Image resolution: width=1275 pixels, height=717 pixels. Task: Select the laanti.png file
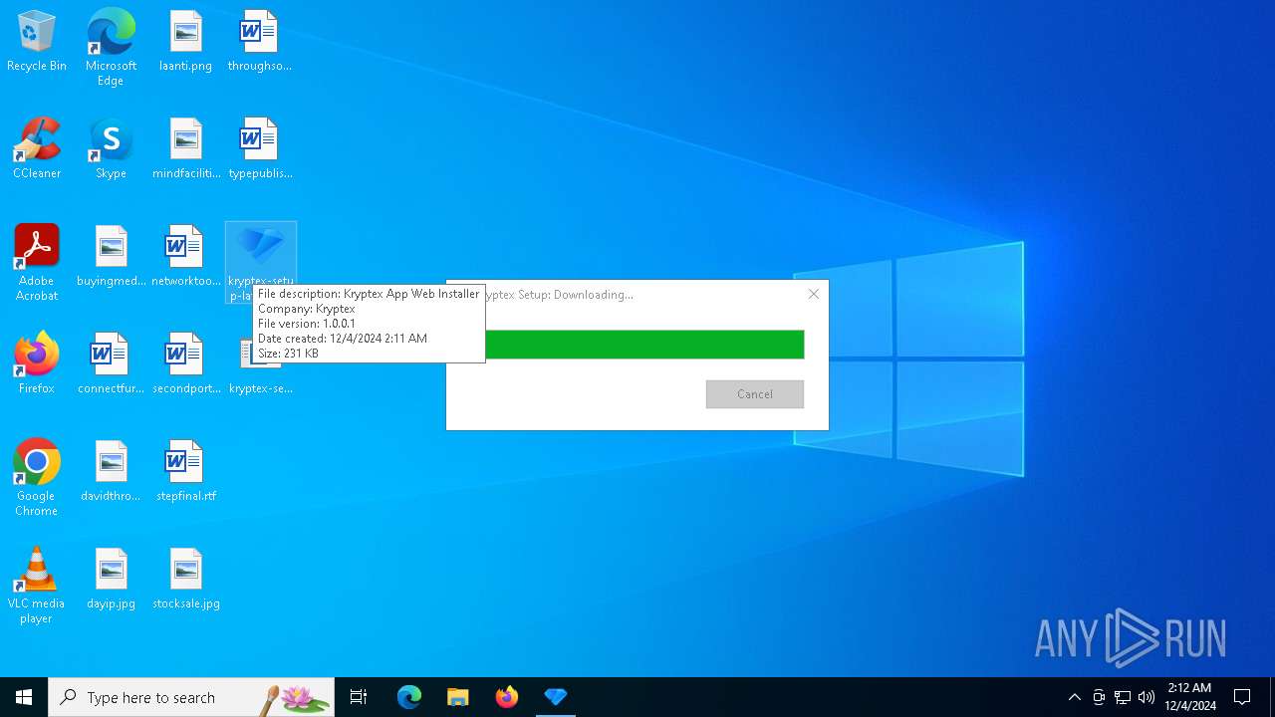185,42
